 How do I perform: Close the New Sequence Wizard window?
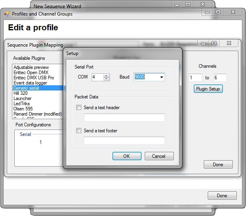(203, 5)
